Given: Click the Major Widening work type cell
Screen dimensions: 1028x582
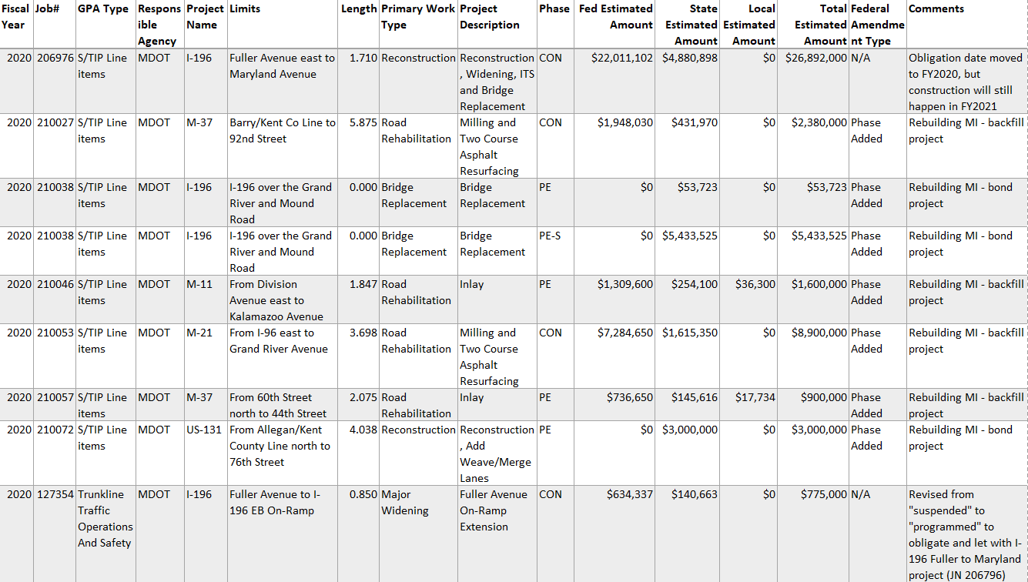Looking at the screenshot, I should pos(419,534).
